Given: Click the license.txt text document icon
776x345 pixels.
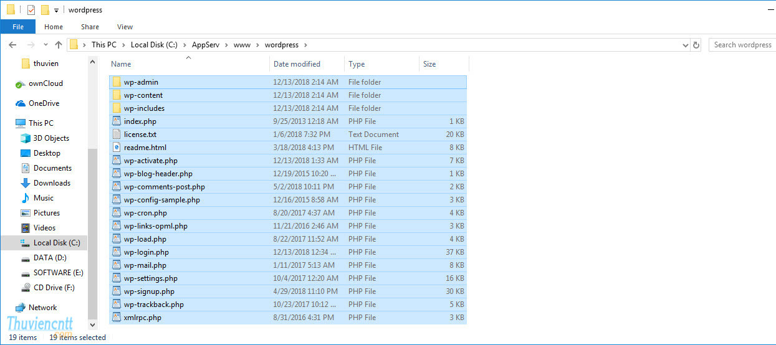Looking at the screenshot, I should point(117,135).
